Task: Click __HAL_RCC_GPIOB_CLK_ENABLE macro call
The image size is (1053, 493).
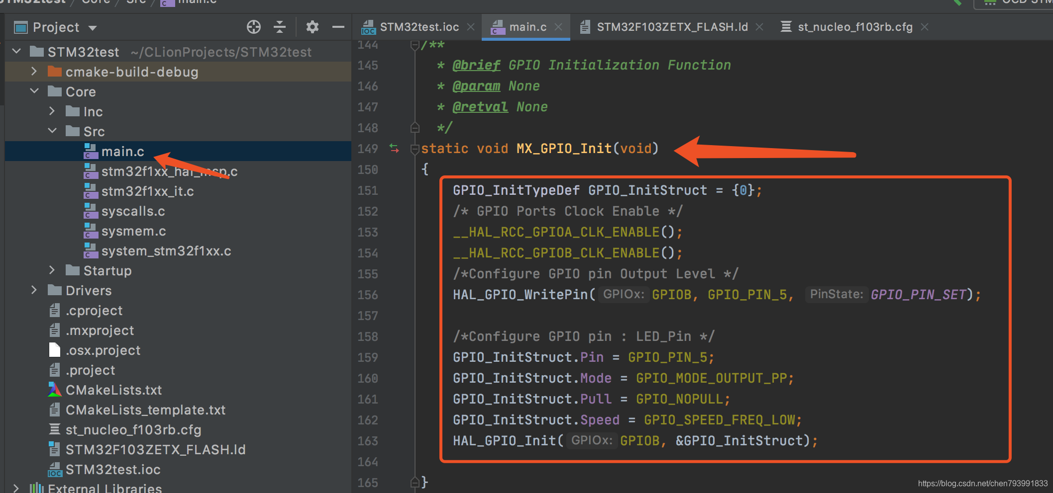Action: click(556, 253)
